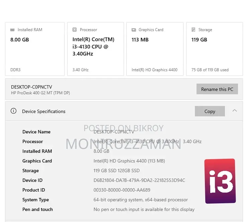Select the 119 GB storage card value
248x222 pixels.
pos(199,39)
